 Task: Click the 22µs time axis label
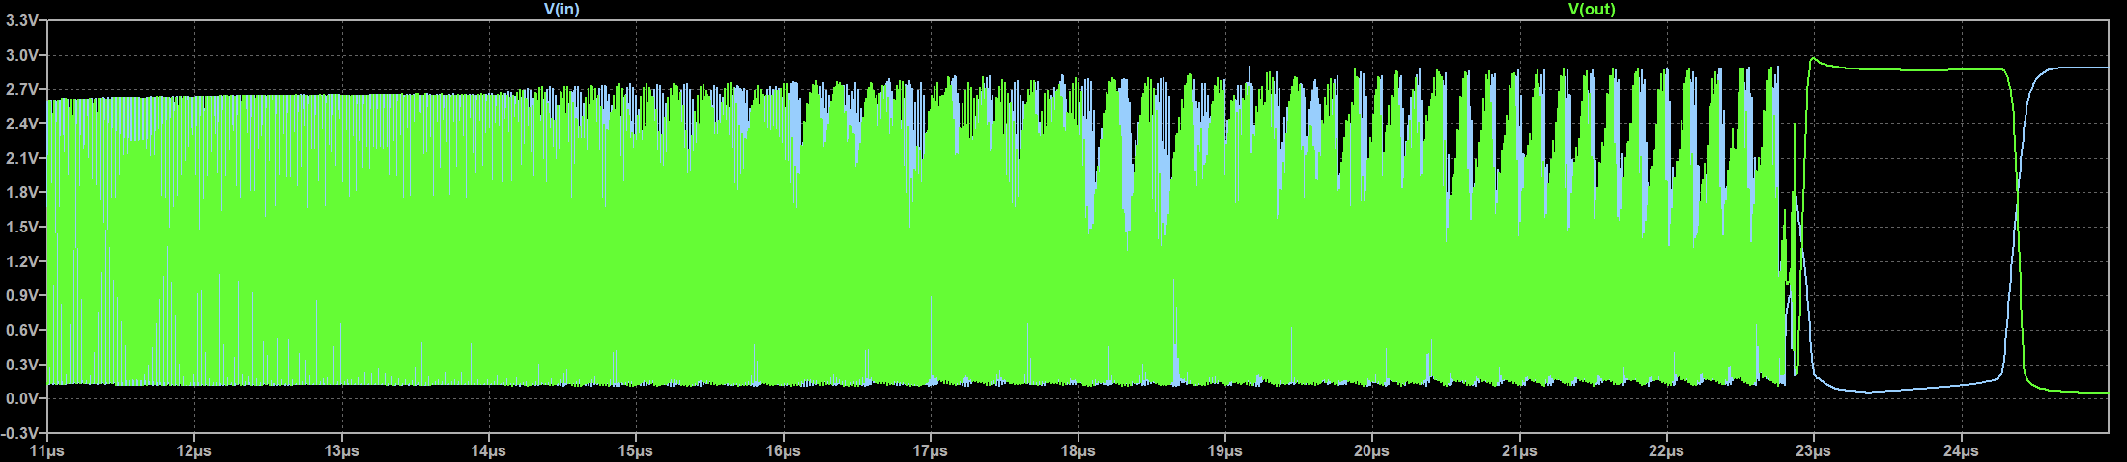click(1666, 451)
